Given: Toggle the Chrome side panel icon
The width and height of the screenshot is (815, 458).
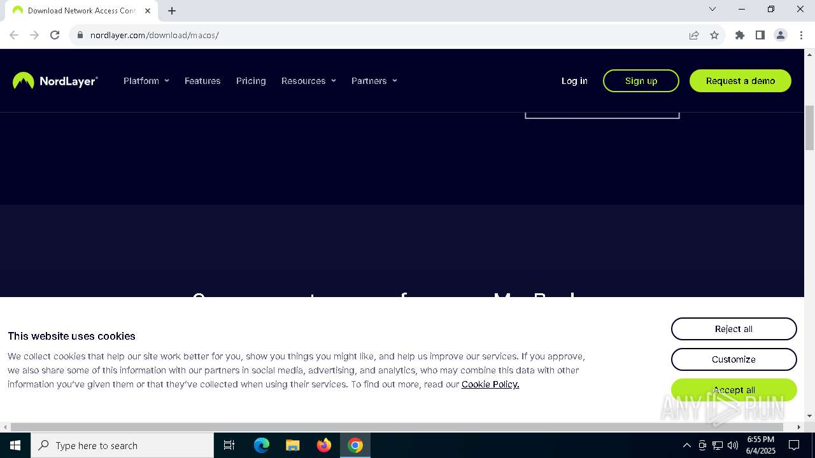Looking at the screenshot, I should pos(760,35).
